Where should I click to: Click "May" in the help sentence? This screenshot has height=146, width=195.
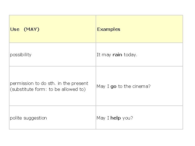coord(101,118)
